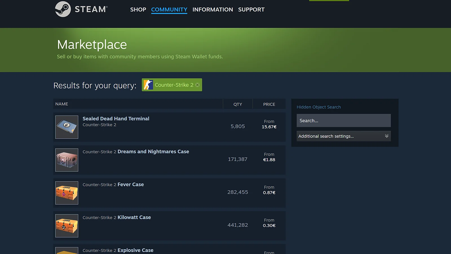Click the Dreams and Nightmares Case crate thumbnail
The height and width of the screenshot is (254, 451).
(x=67, y=160)
